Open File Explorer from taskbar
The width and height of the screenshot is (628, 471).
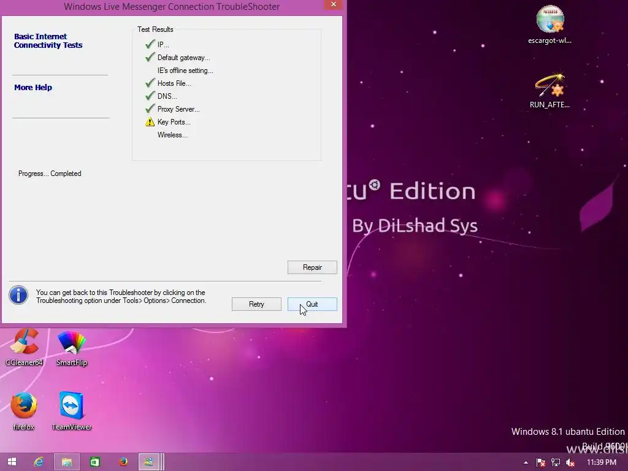coord(66,462)
